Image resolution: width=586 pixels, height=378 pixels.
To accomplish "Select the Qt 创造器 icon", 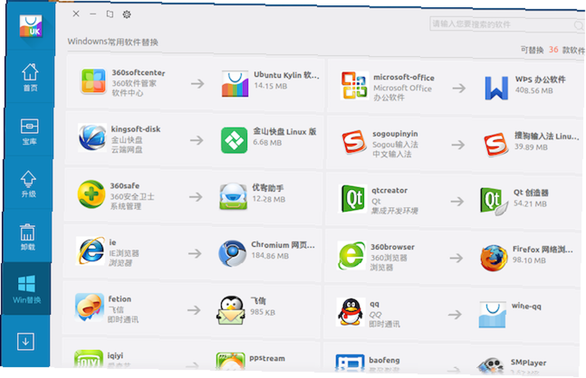I will [x=494, y=201].
